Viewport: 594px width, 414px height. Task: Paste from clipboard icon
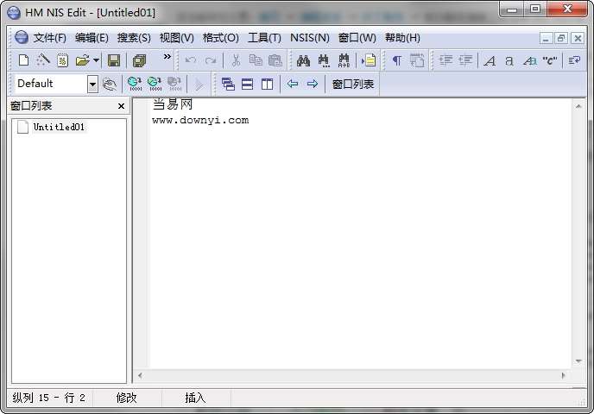coord(275,60)
